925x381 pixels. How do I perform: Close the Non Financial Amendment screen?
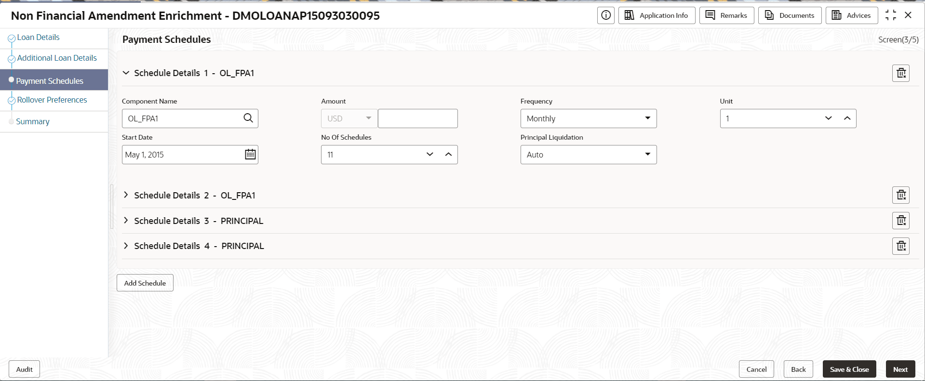pos(908,15)
